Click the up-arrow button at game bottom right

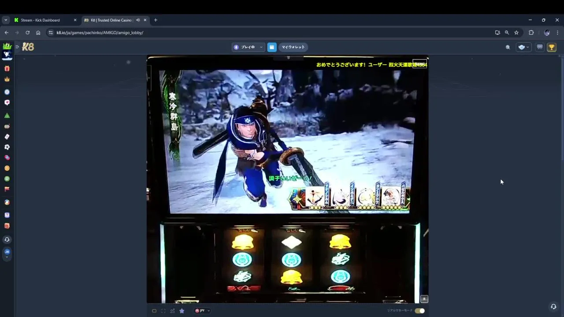click(x=424, y=299)
